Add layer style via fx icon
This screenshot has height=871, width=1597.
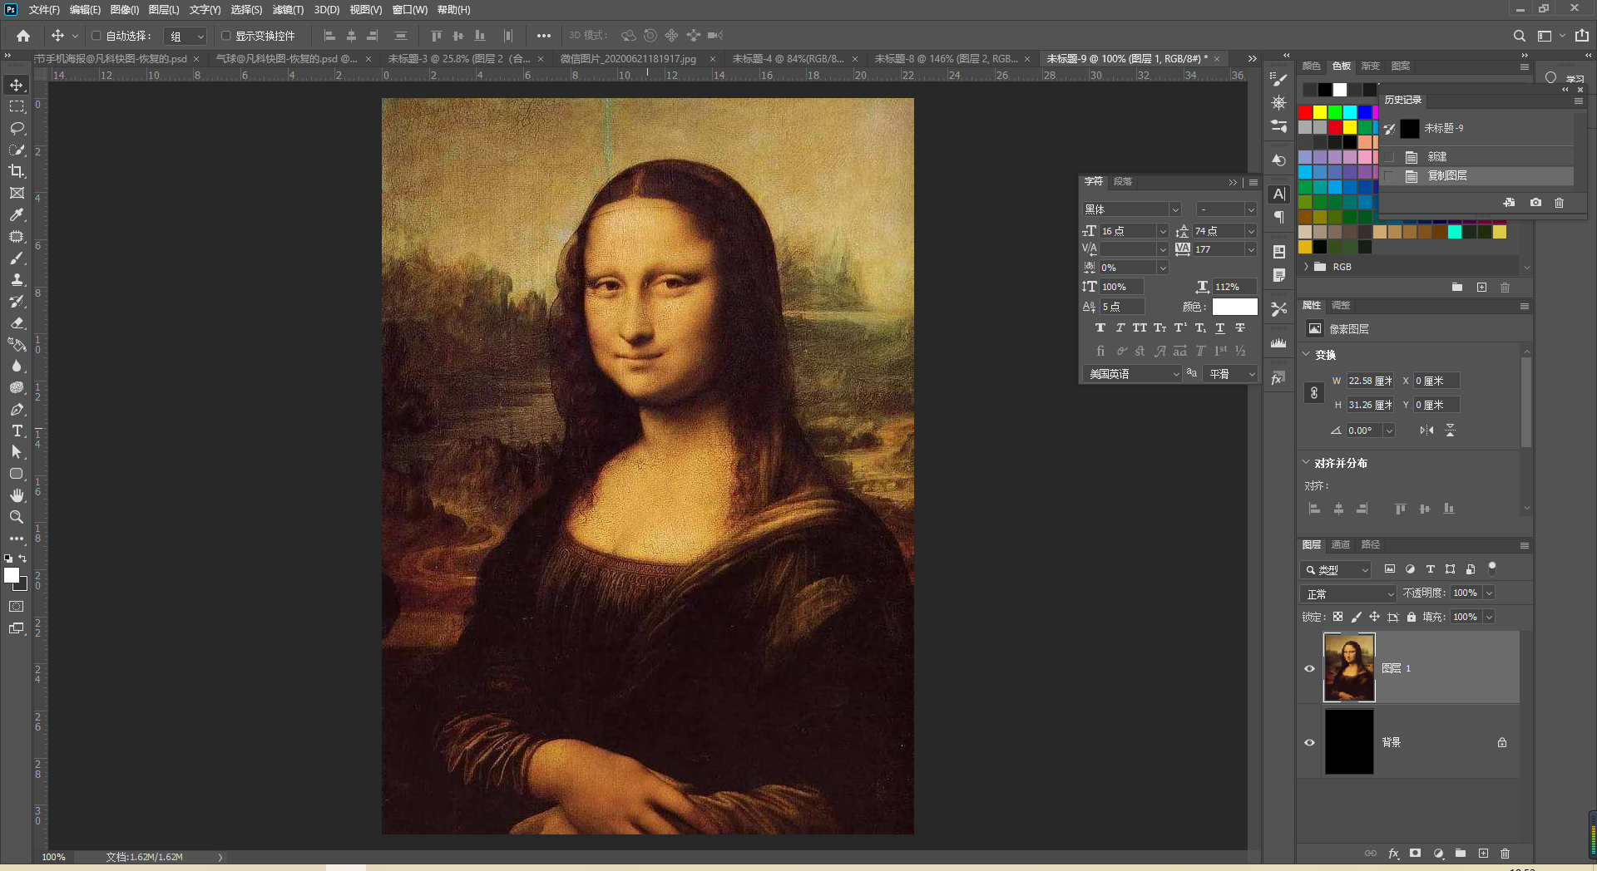pos(1393,854)
